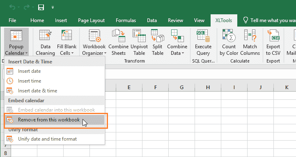This screenshot has height=157, width=296.
Task: Click Embed calendar into this workbook
Action: tap(54, 110)
